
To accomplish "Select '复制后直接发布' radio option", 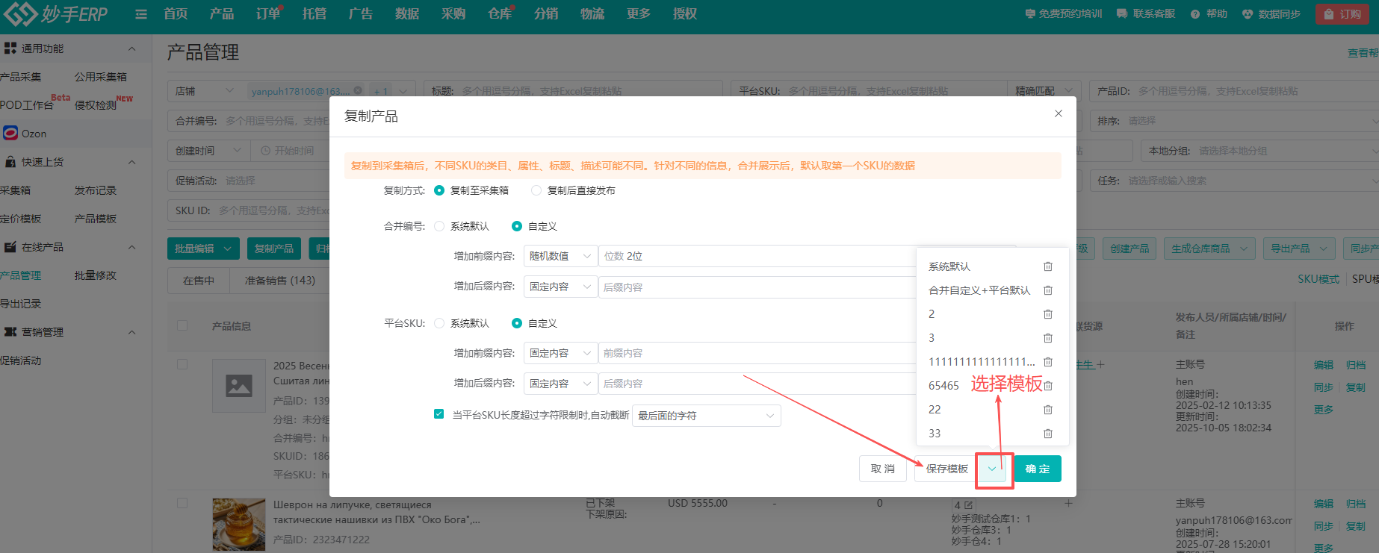I will tap(536, 190).
